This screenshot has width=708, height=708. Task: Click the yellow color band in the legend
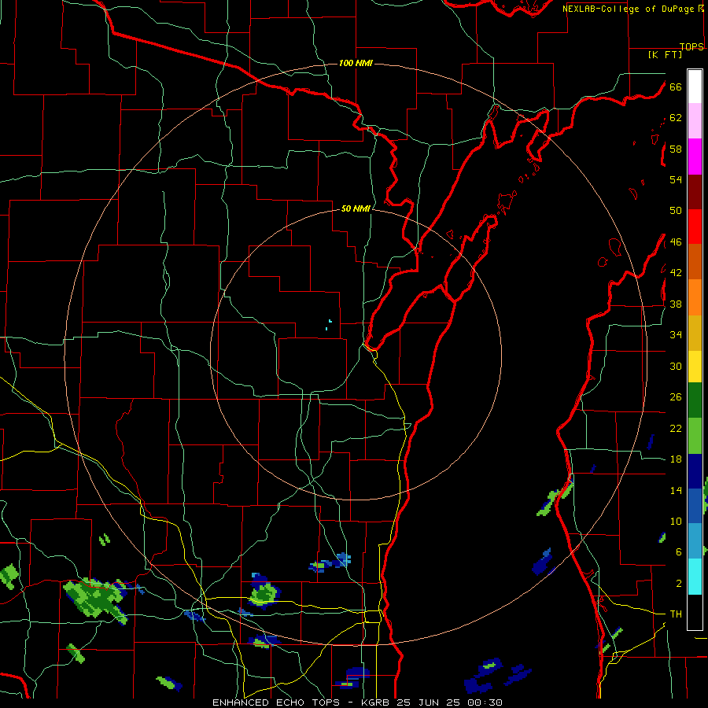695,367
